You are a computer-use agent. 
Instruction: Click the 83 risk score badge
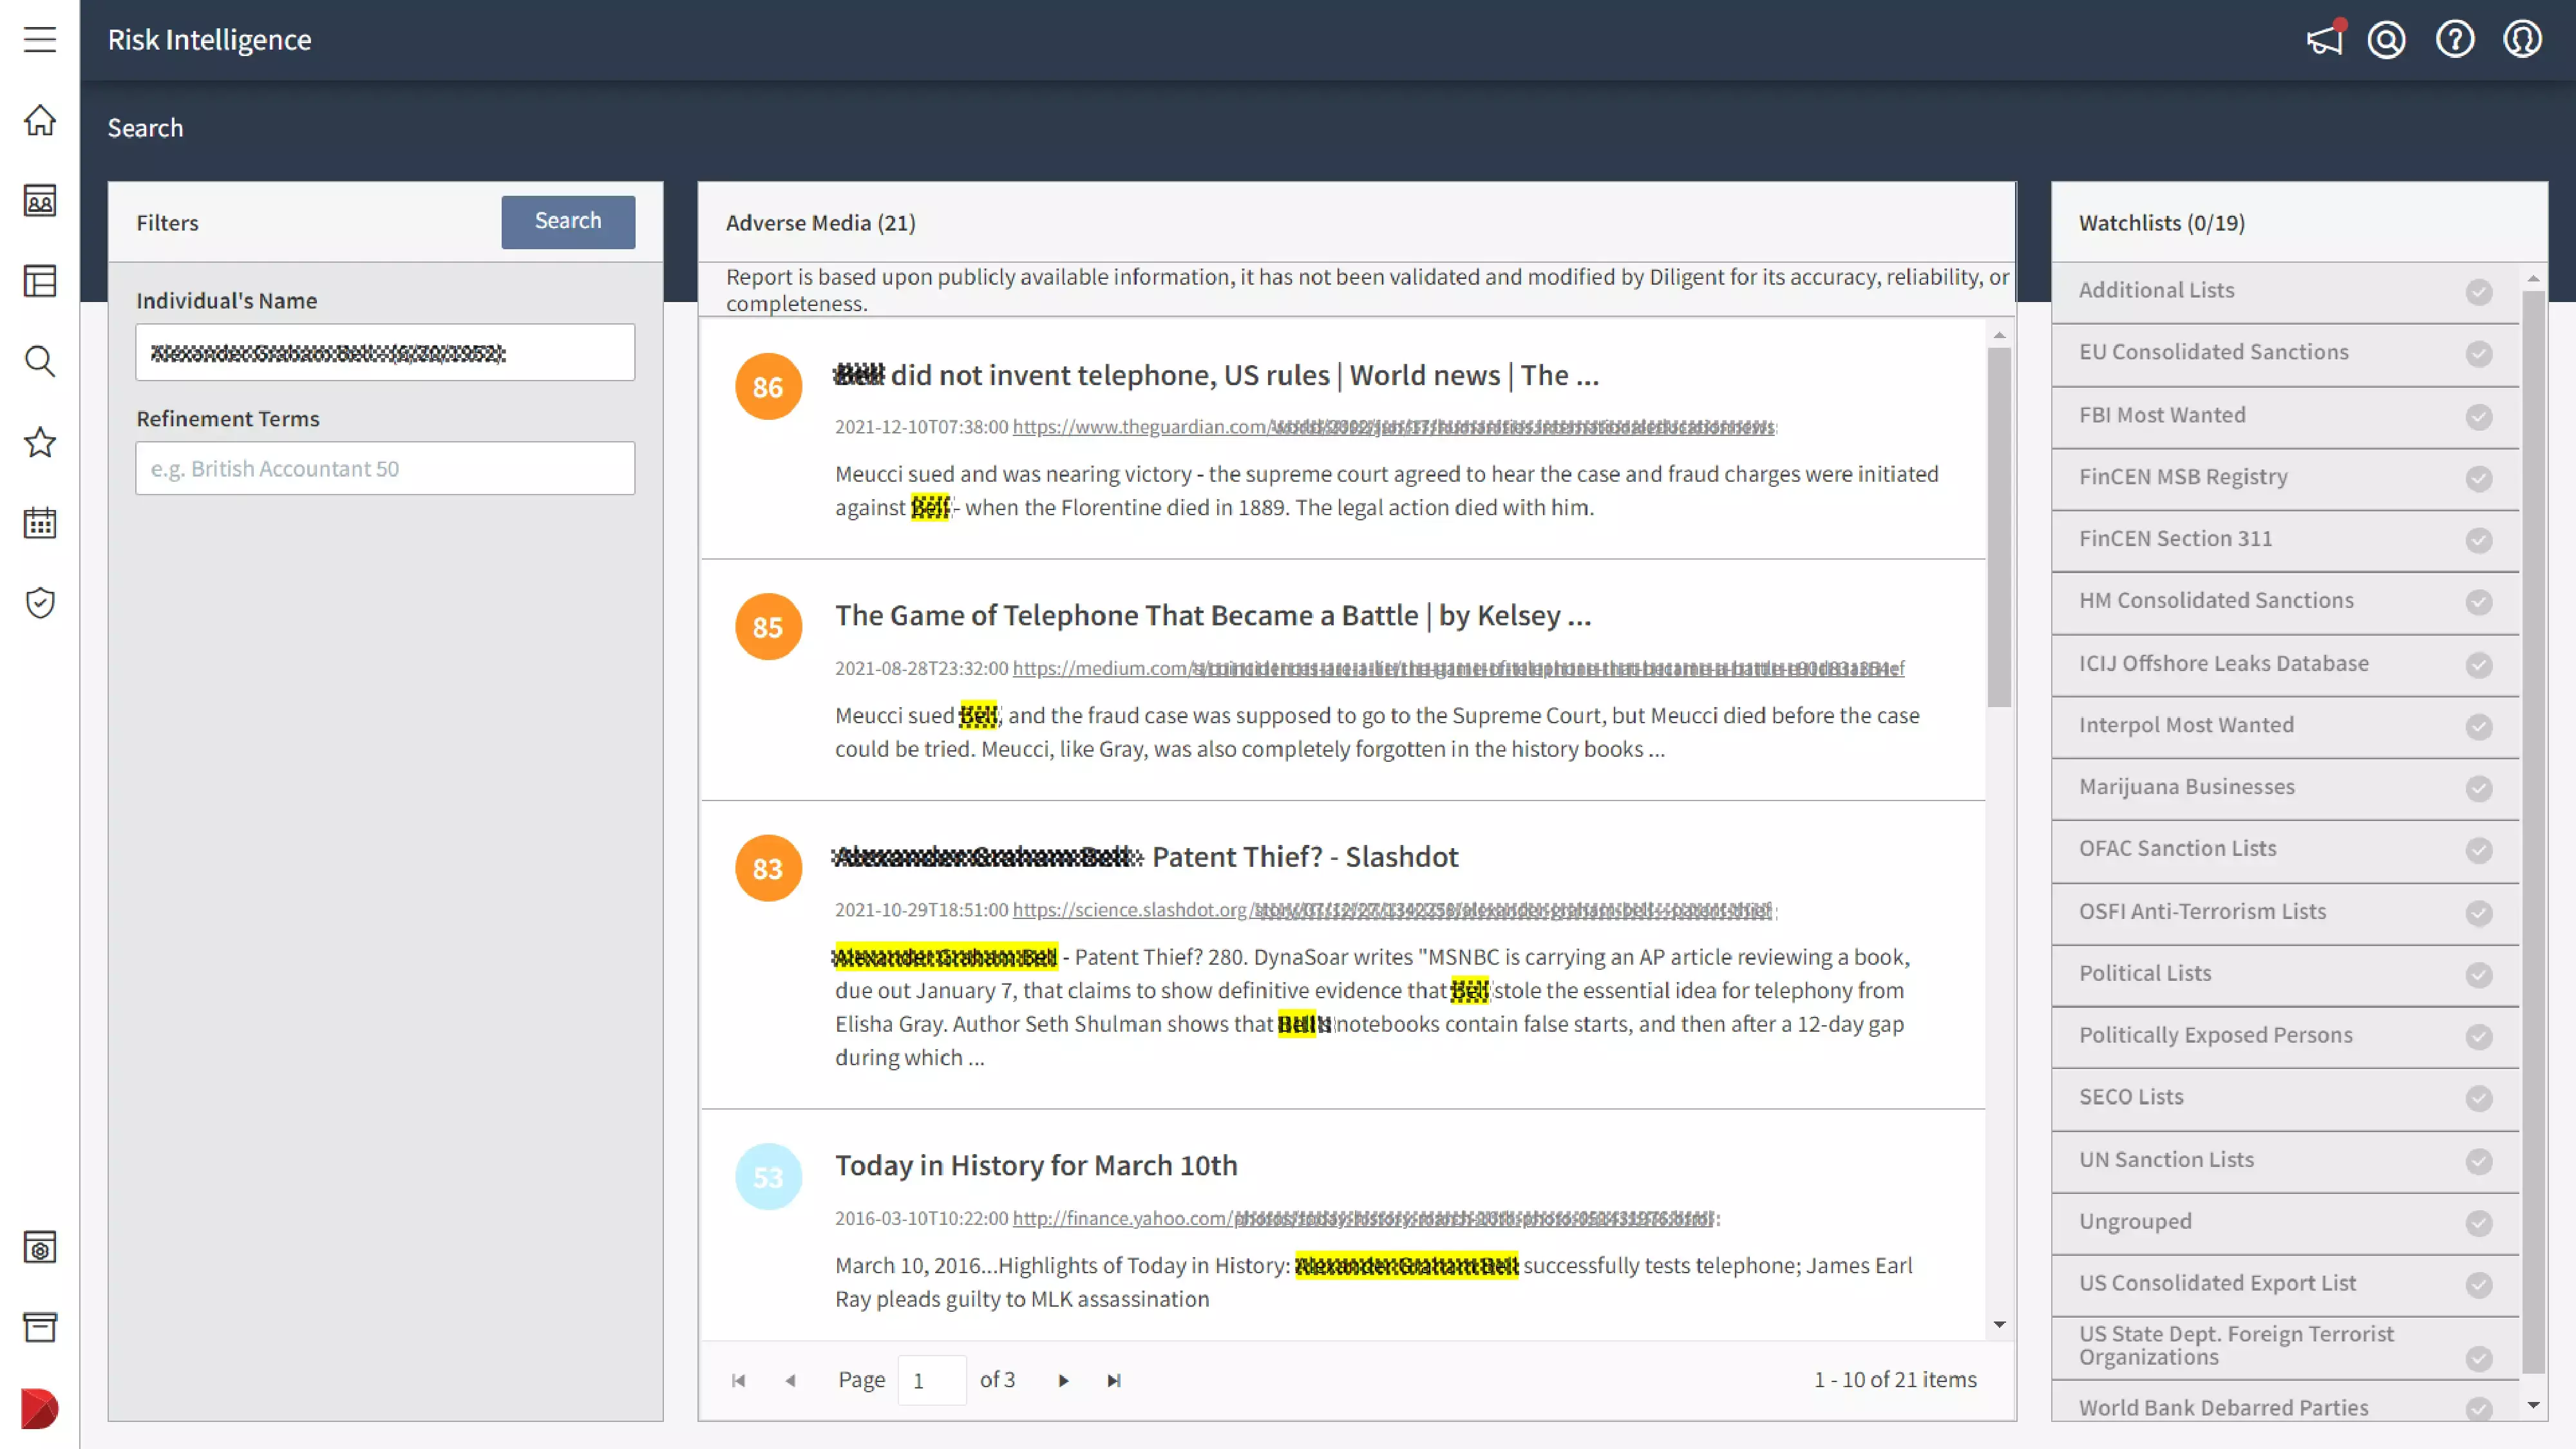768,869
